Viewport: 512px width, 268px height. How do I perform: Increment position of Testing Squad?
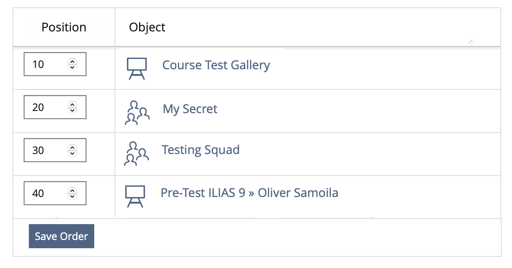pyautogui.click(x=72, y=148)
